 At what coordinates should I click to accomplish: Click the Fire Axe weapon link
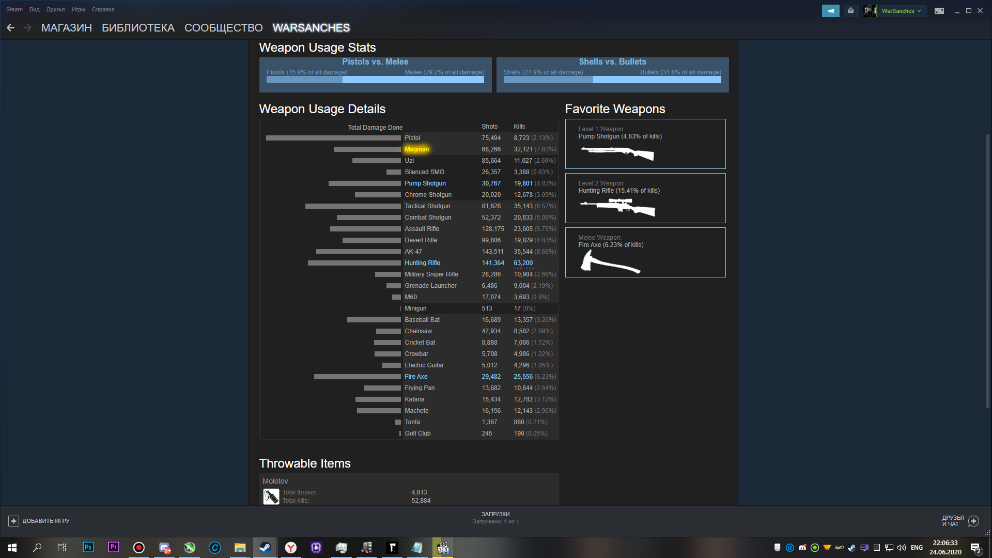(416, 377)
